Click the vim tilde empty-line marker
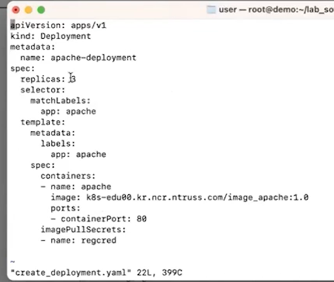 pyautogui.click(x=12, y=262)
